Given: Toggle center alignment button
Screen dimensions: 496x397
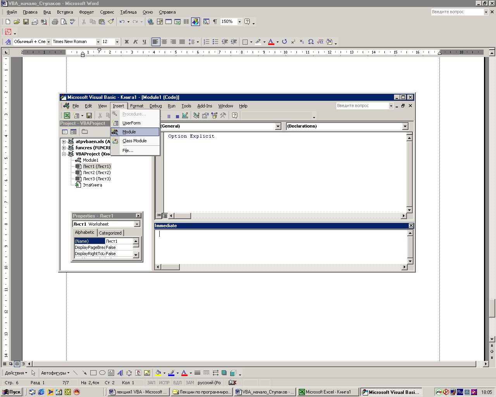Looking at the screenshot, I should [164, 41].
